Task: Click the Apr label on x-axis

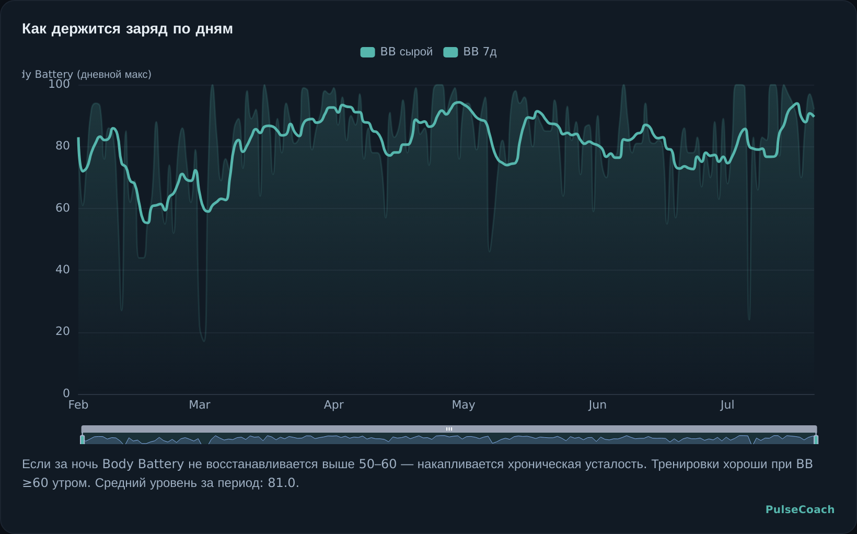Action: (x=334, y=405)
